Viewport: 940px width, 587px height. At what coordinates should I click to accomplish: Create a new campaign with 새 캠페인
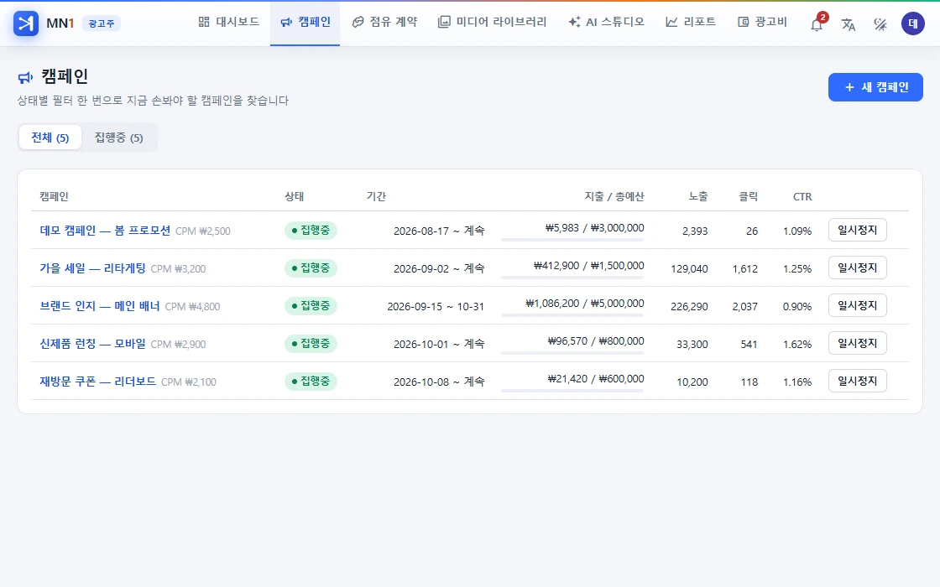click(x=875, y=87)
